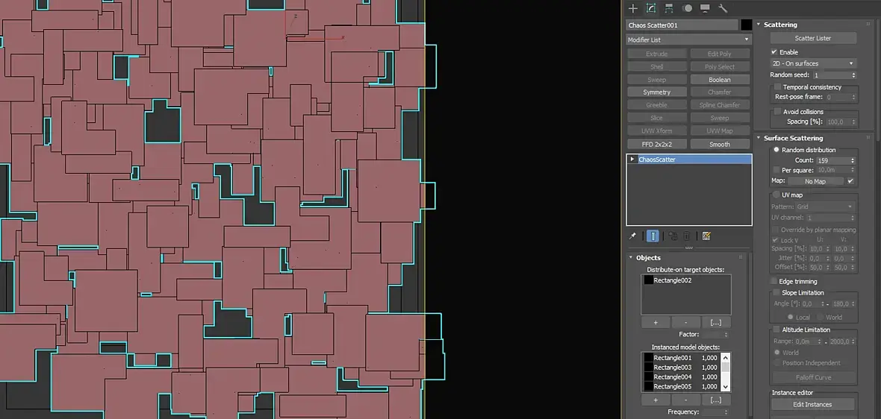This screenshot has height=419, width=881.
Task: Enable the Edge trimming checkbox
Action: click(x=773, y=281)
